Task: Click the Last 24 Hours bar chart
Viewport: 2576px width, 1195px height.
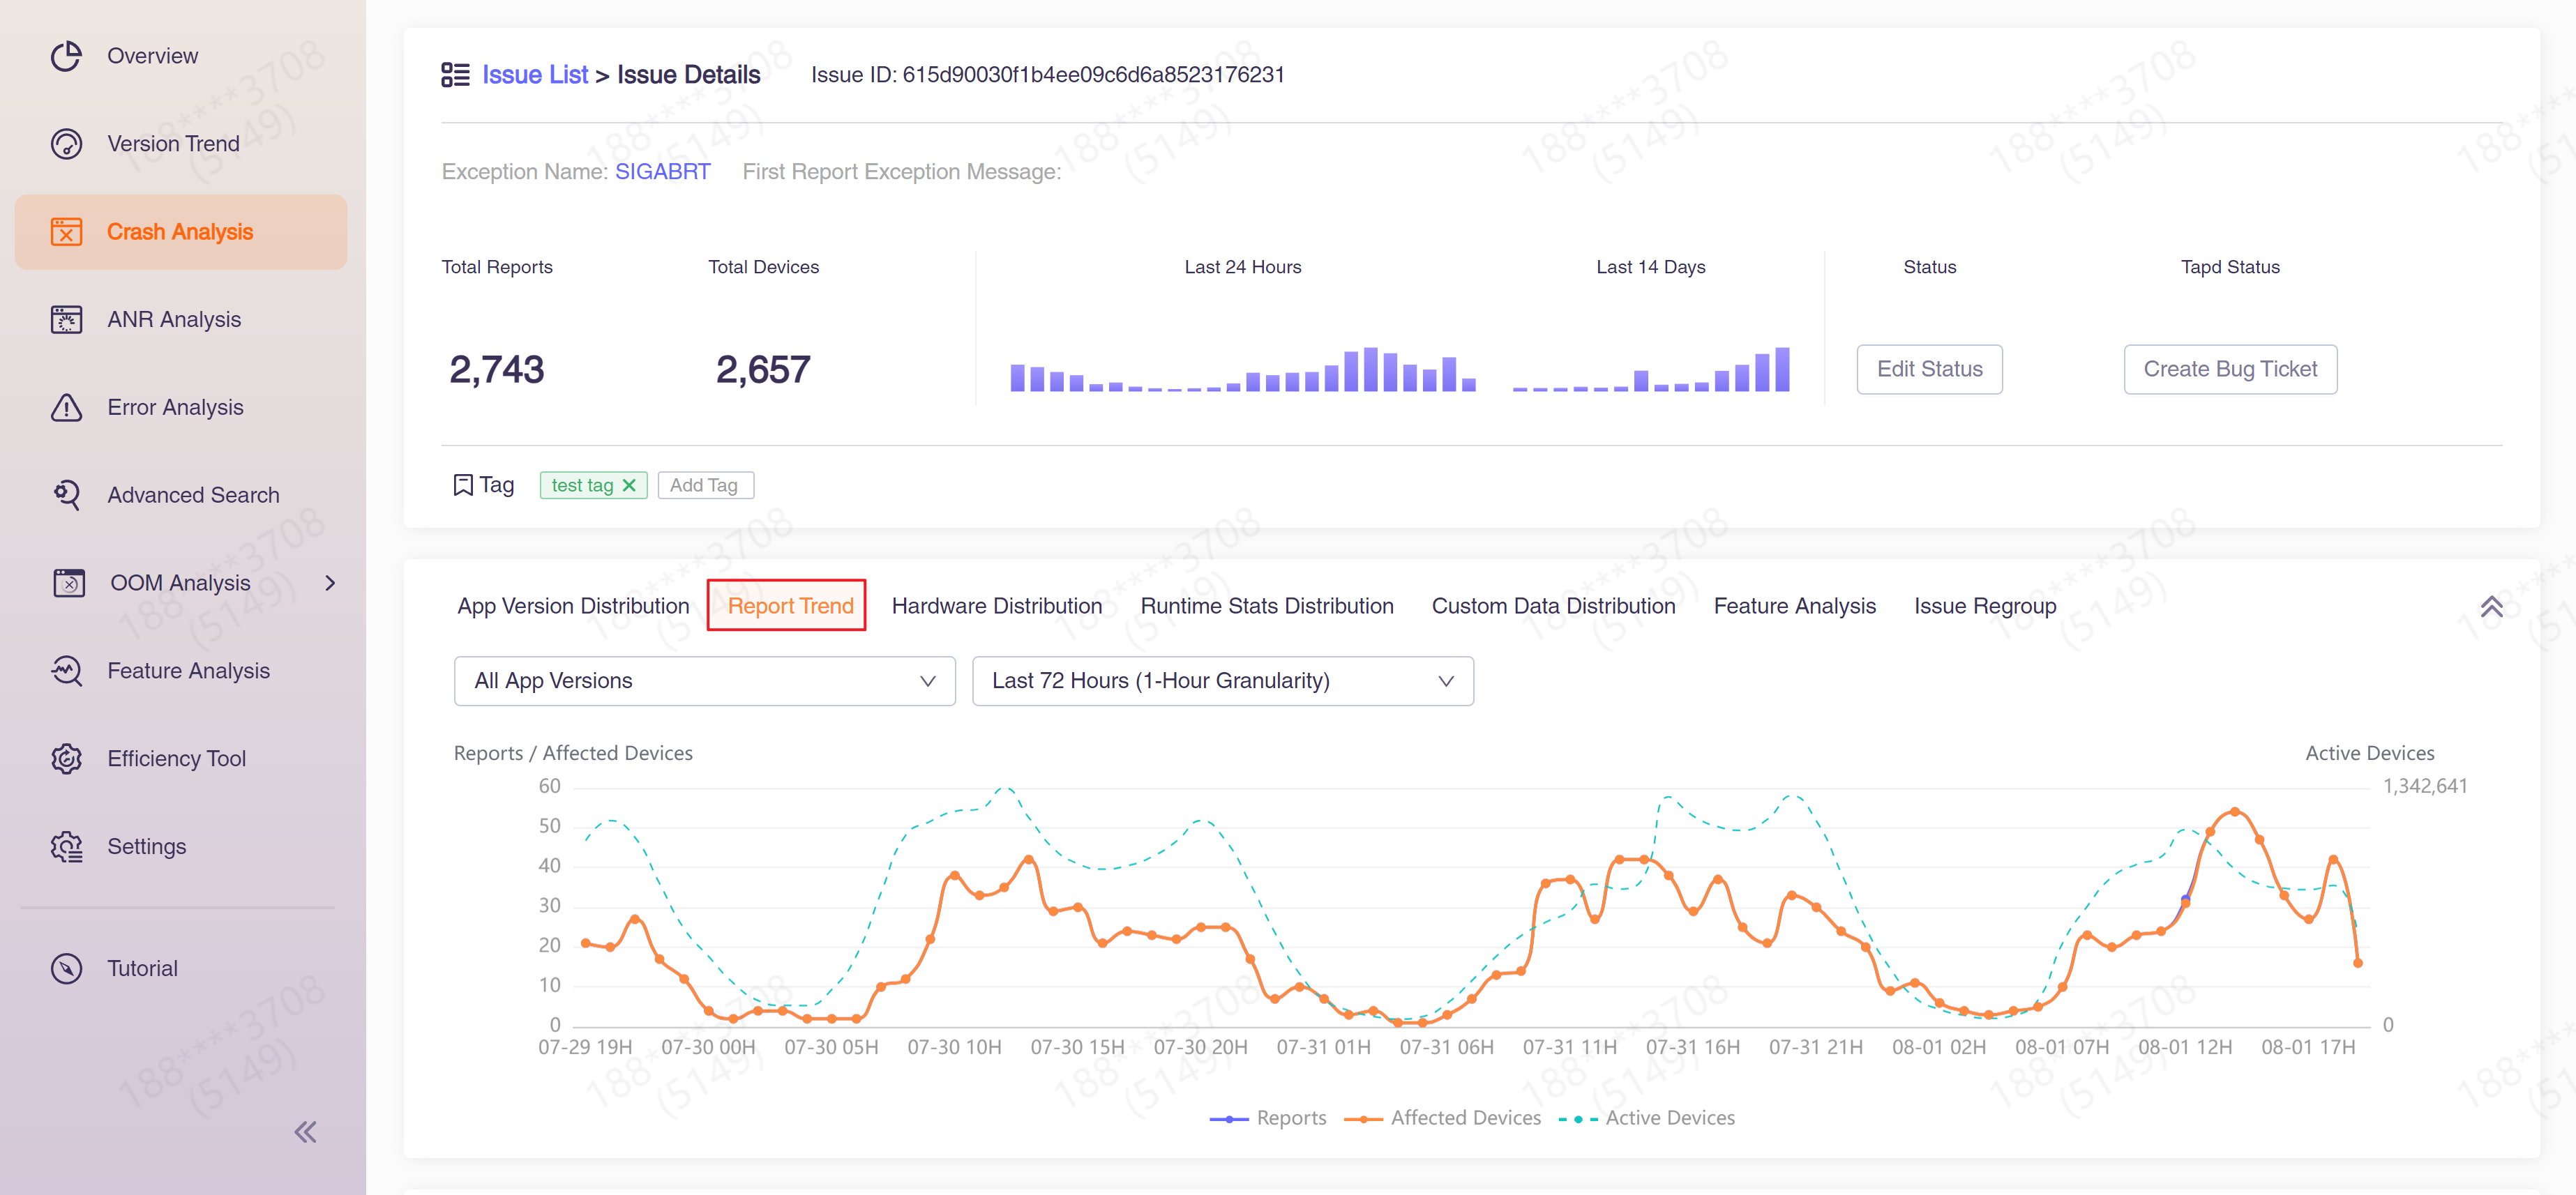Action: click(x=1242, y=369)
